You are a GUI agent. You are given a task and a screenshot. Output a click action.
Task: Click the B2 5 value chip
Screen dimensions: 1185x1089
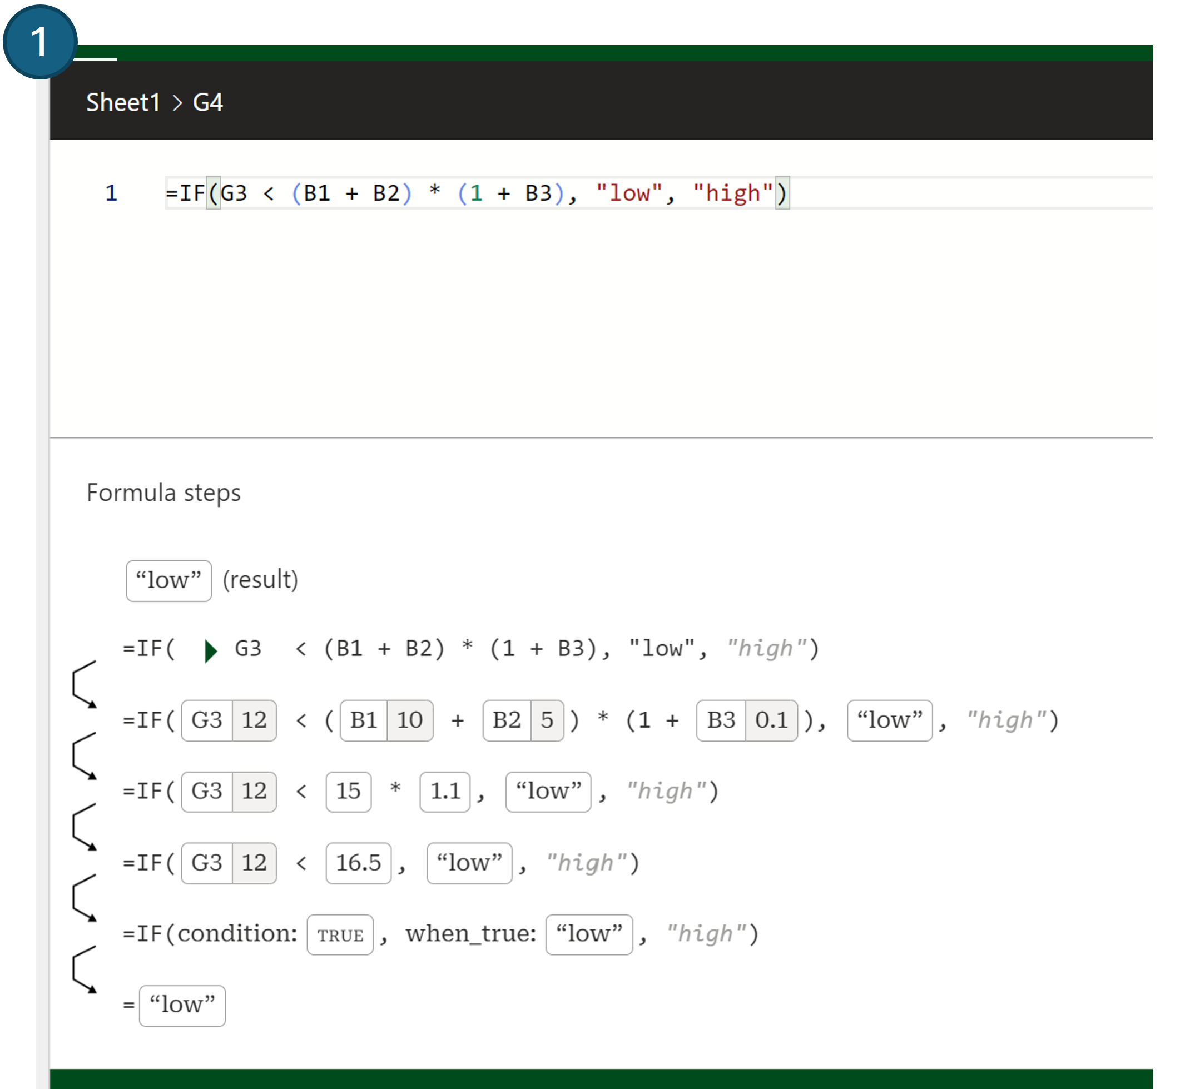click(x=523, y=720)
